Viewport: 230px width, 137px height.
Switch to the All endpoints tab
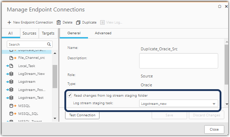(x=11, y=33)
